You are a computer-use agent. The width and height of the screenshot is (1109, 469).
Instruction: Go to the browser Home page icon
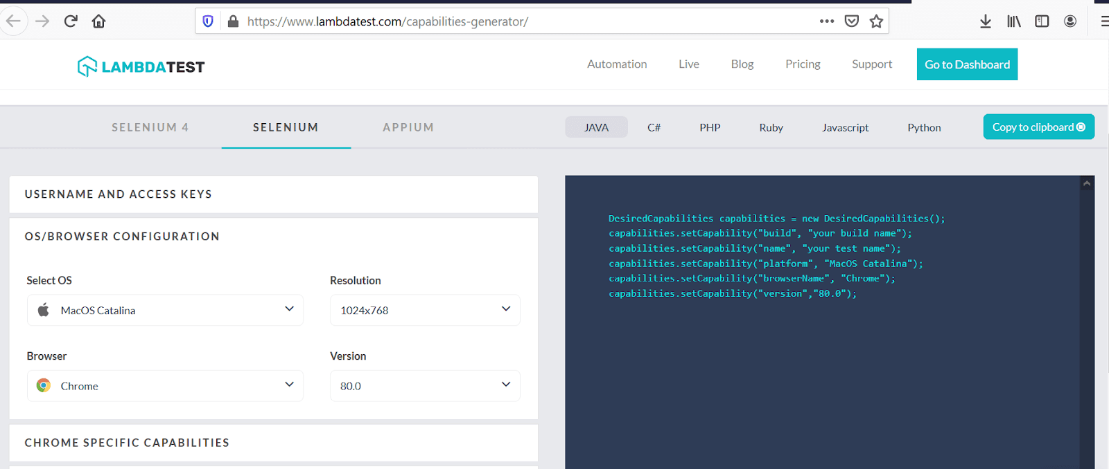98,21
